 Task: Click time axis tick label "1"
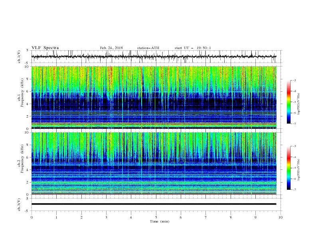(56, 217)
